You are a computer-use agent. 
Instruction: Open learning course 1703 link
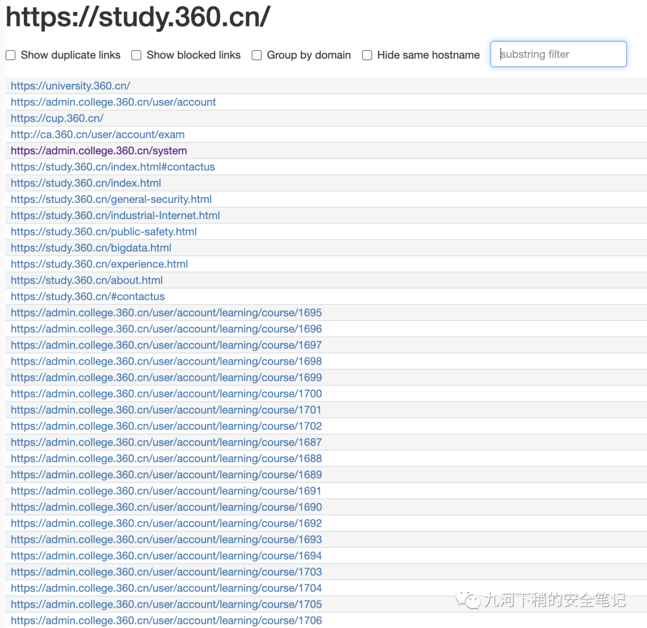click(167, 572)
